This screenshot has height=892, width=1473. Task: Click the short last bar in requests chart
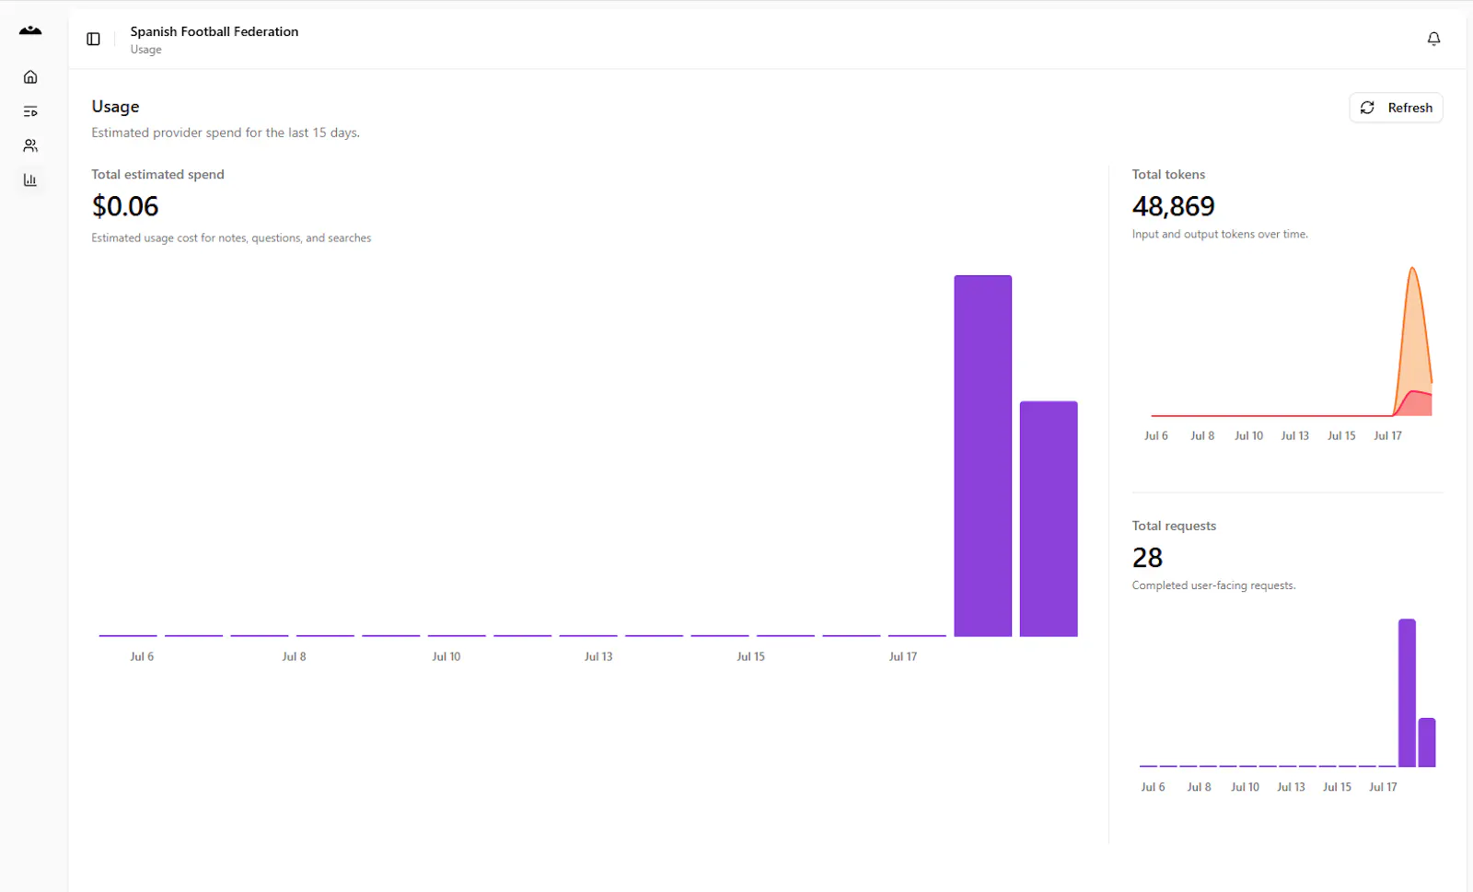(1427, 742)
